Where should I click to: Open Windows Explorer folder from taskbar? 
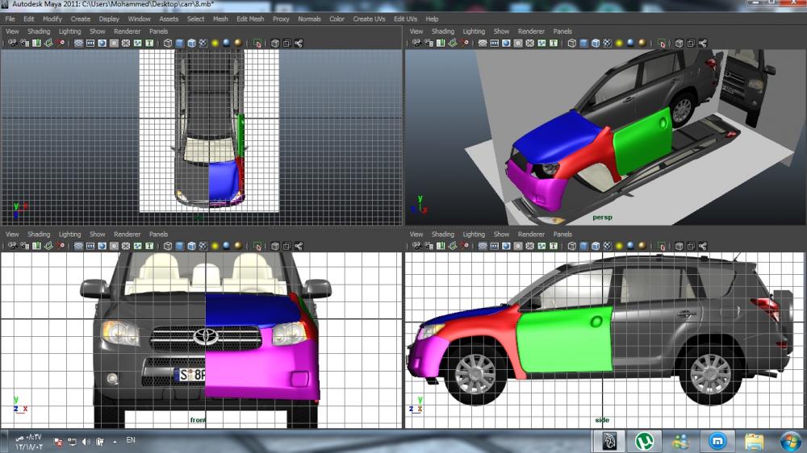(x=754, y=441)
